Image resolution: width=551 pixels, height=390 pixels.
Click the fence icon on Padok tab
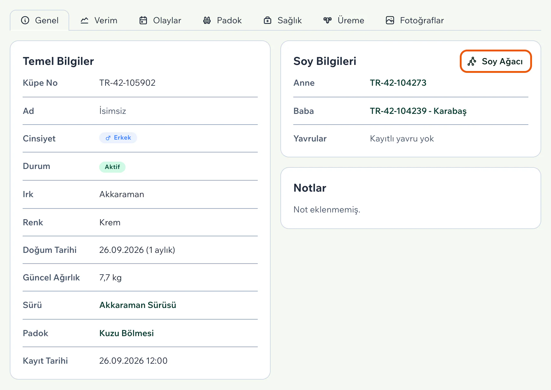(207, 20)
